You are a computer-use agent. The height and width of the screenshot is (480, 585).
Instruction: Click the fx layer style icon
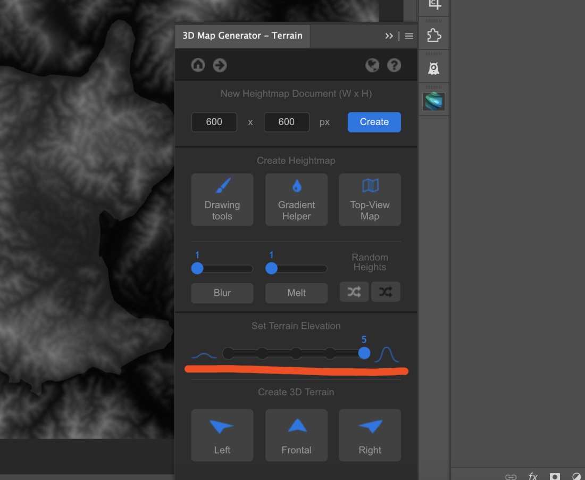click(533, 476)
